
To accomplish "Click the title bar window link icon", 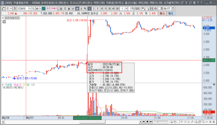I will point(182,3).
